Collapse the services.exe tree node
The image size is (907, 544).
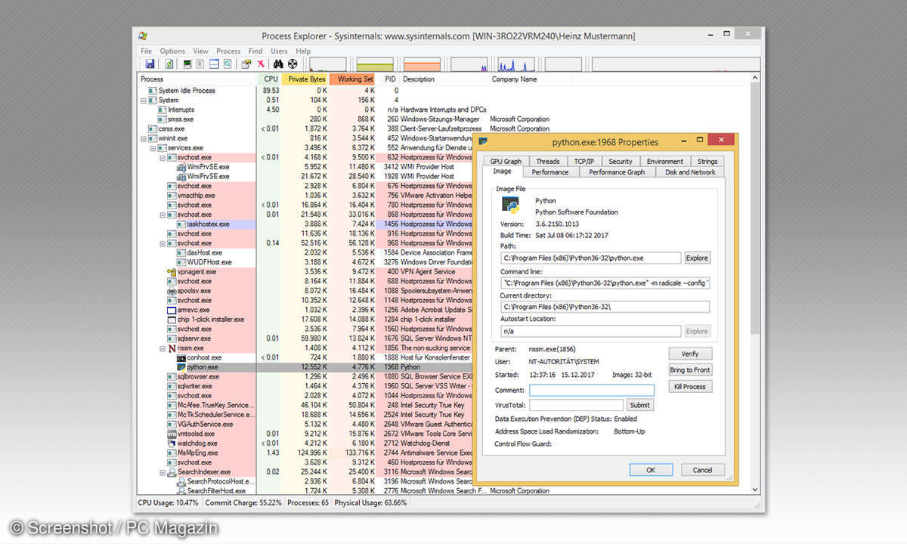[152, 148]
